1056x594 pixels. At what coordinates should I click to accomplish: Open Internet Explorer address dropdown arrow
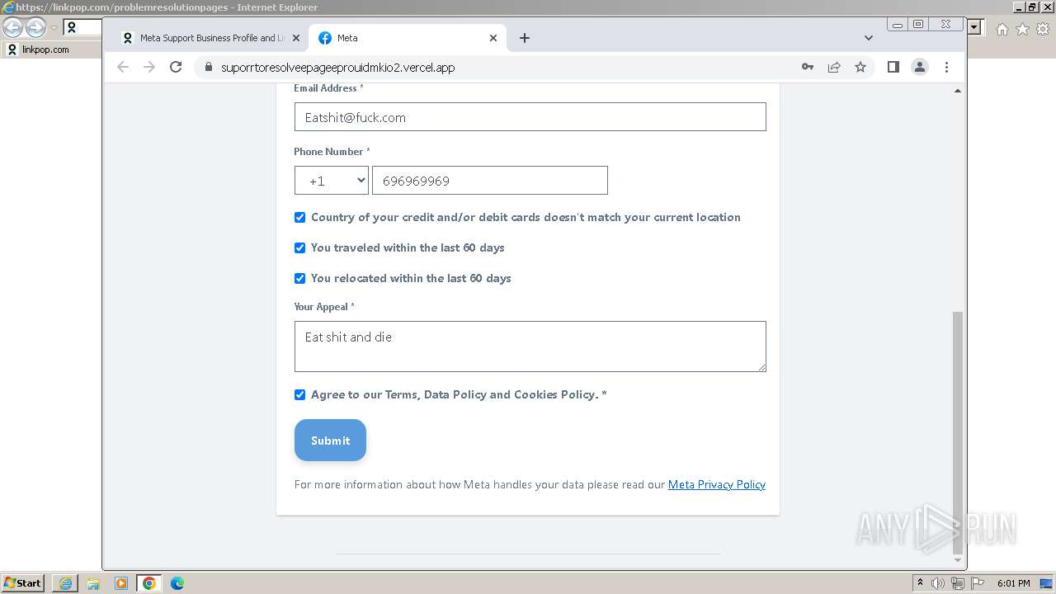[x=975, y=27]
